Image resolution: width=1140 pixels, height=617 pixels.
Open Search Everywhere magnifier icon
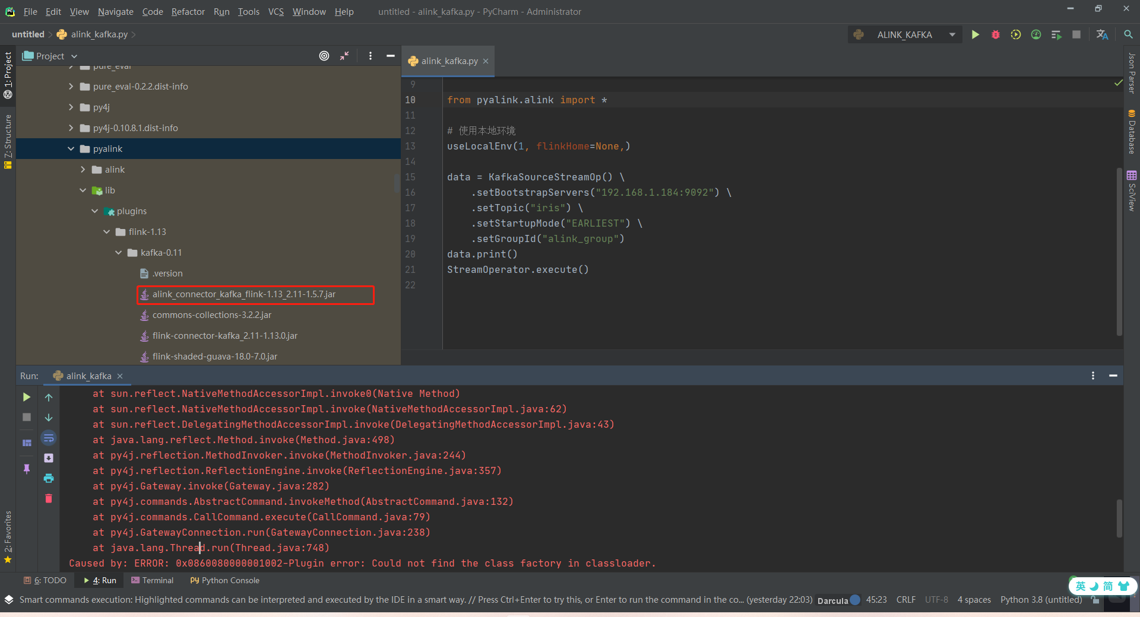tap(1128, 35)
